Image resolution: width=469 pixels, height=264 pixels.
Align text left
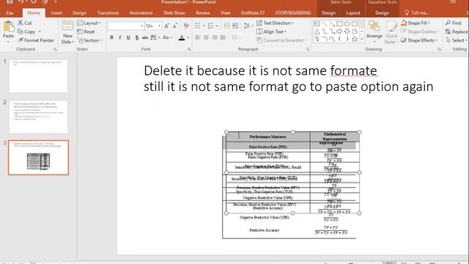(x=198, y=37)
